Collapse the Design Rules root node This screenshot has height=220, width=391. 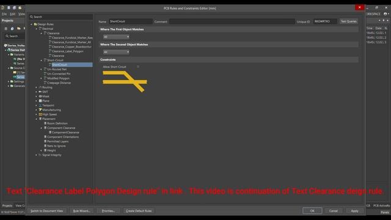[32, 24]
